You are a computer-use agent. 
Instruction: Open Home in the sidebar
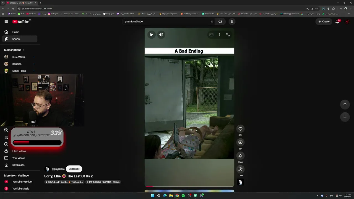[20, 32]
